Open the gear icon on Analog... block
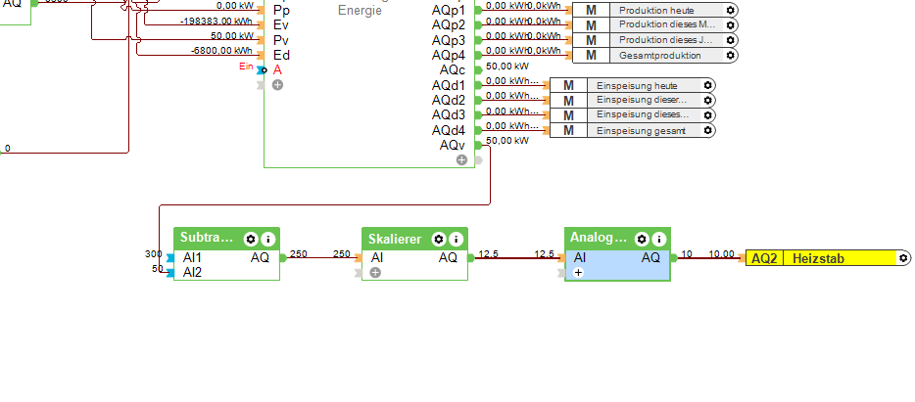Viewport: 915px width, 402px height. click(x=642, y=239)
